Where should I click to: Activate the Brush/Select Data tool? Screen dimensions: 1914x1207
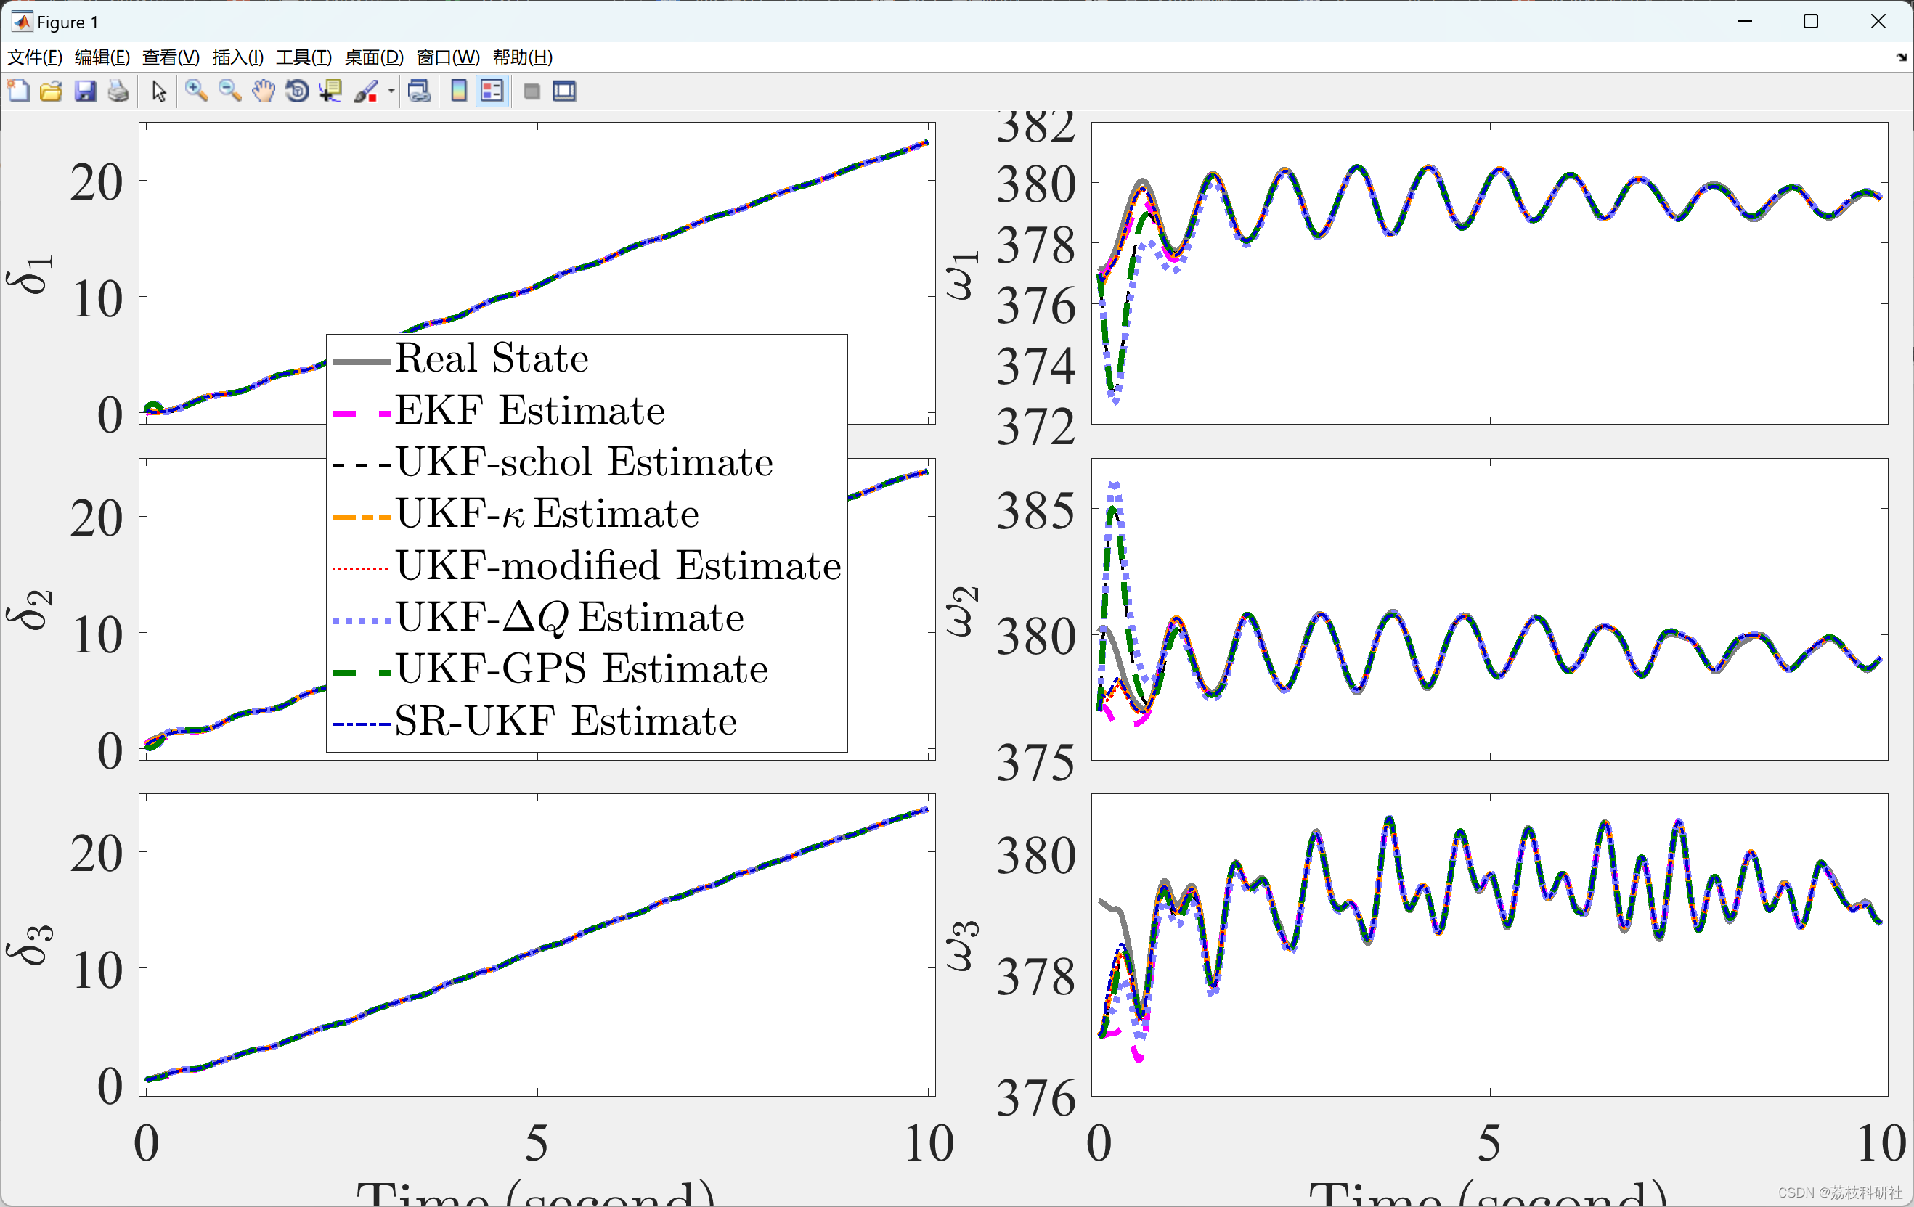pos(366,91)
